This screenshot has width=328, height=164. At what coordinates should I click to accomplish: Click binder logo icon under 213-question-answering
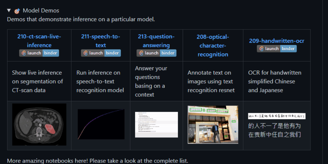(141, 53)
